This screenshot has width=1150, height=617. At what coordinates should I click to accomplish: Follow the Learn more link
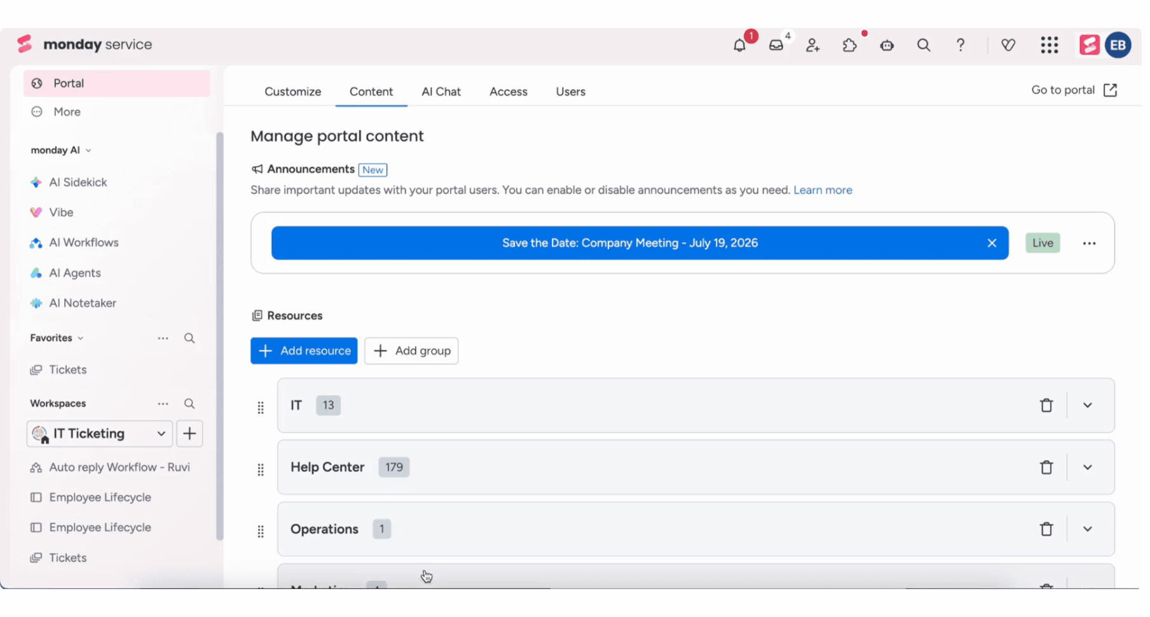[823, 190]
